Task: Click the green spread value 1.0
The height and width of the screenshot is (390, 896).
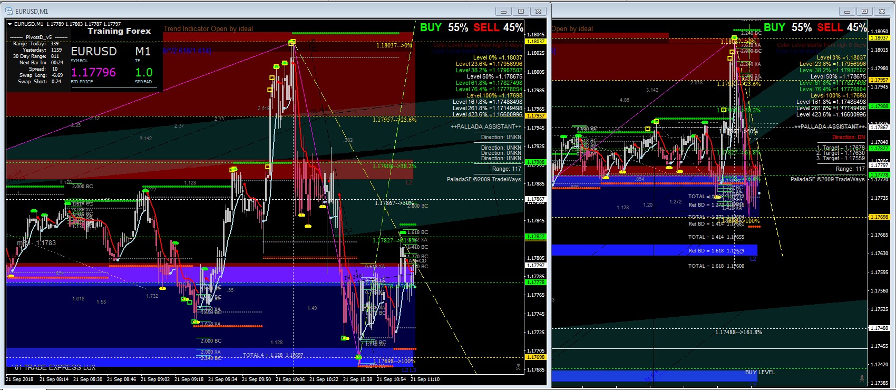Action: click(144, 72)
